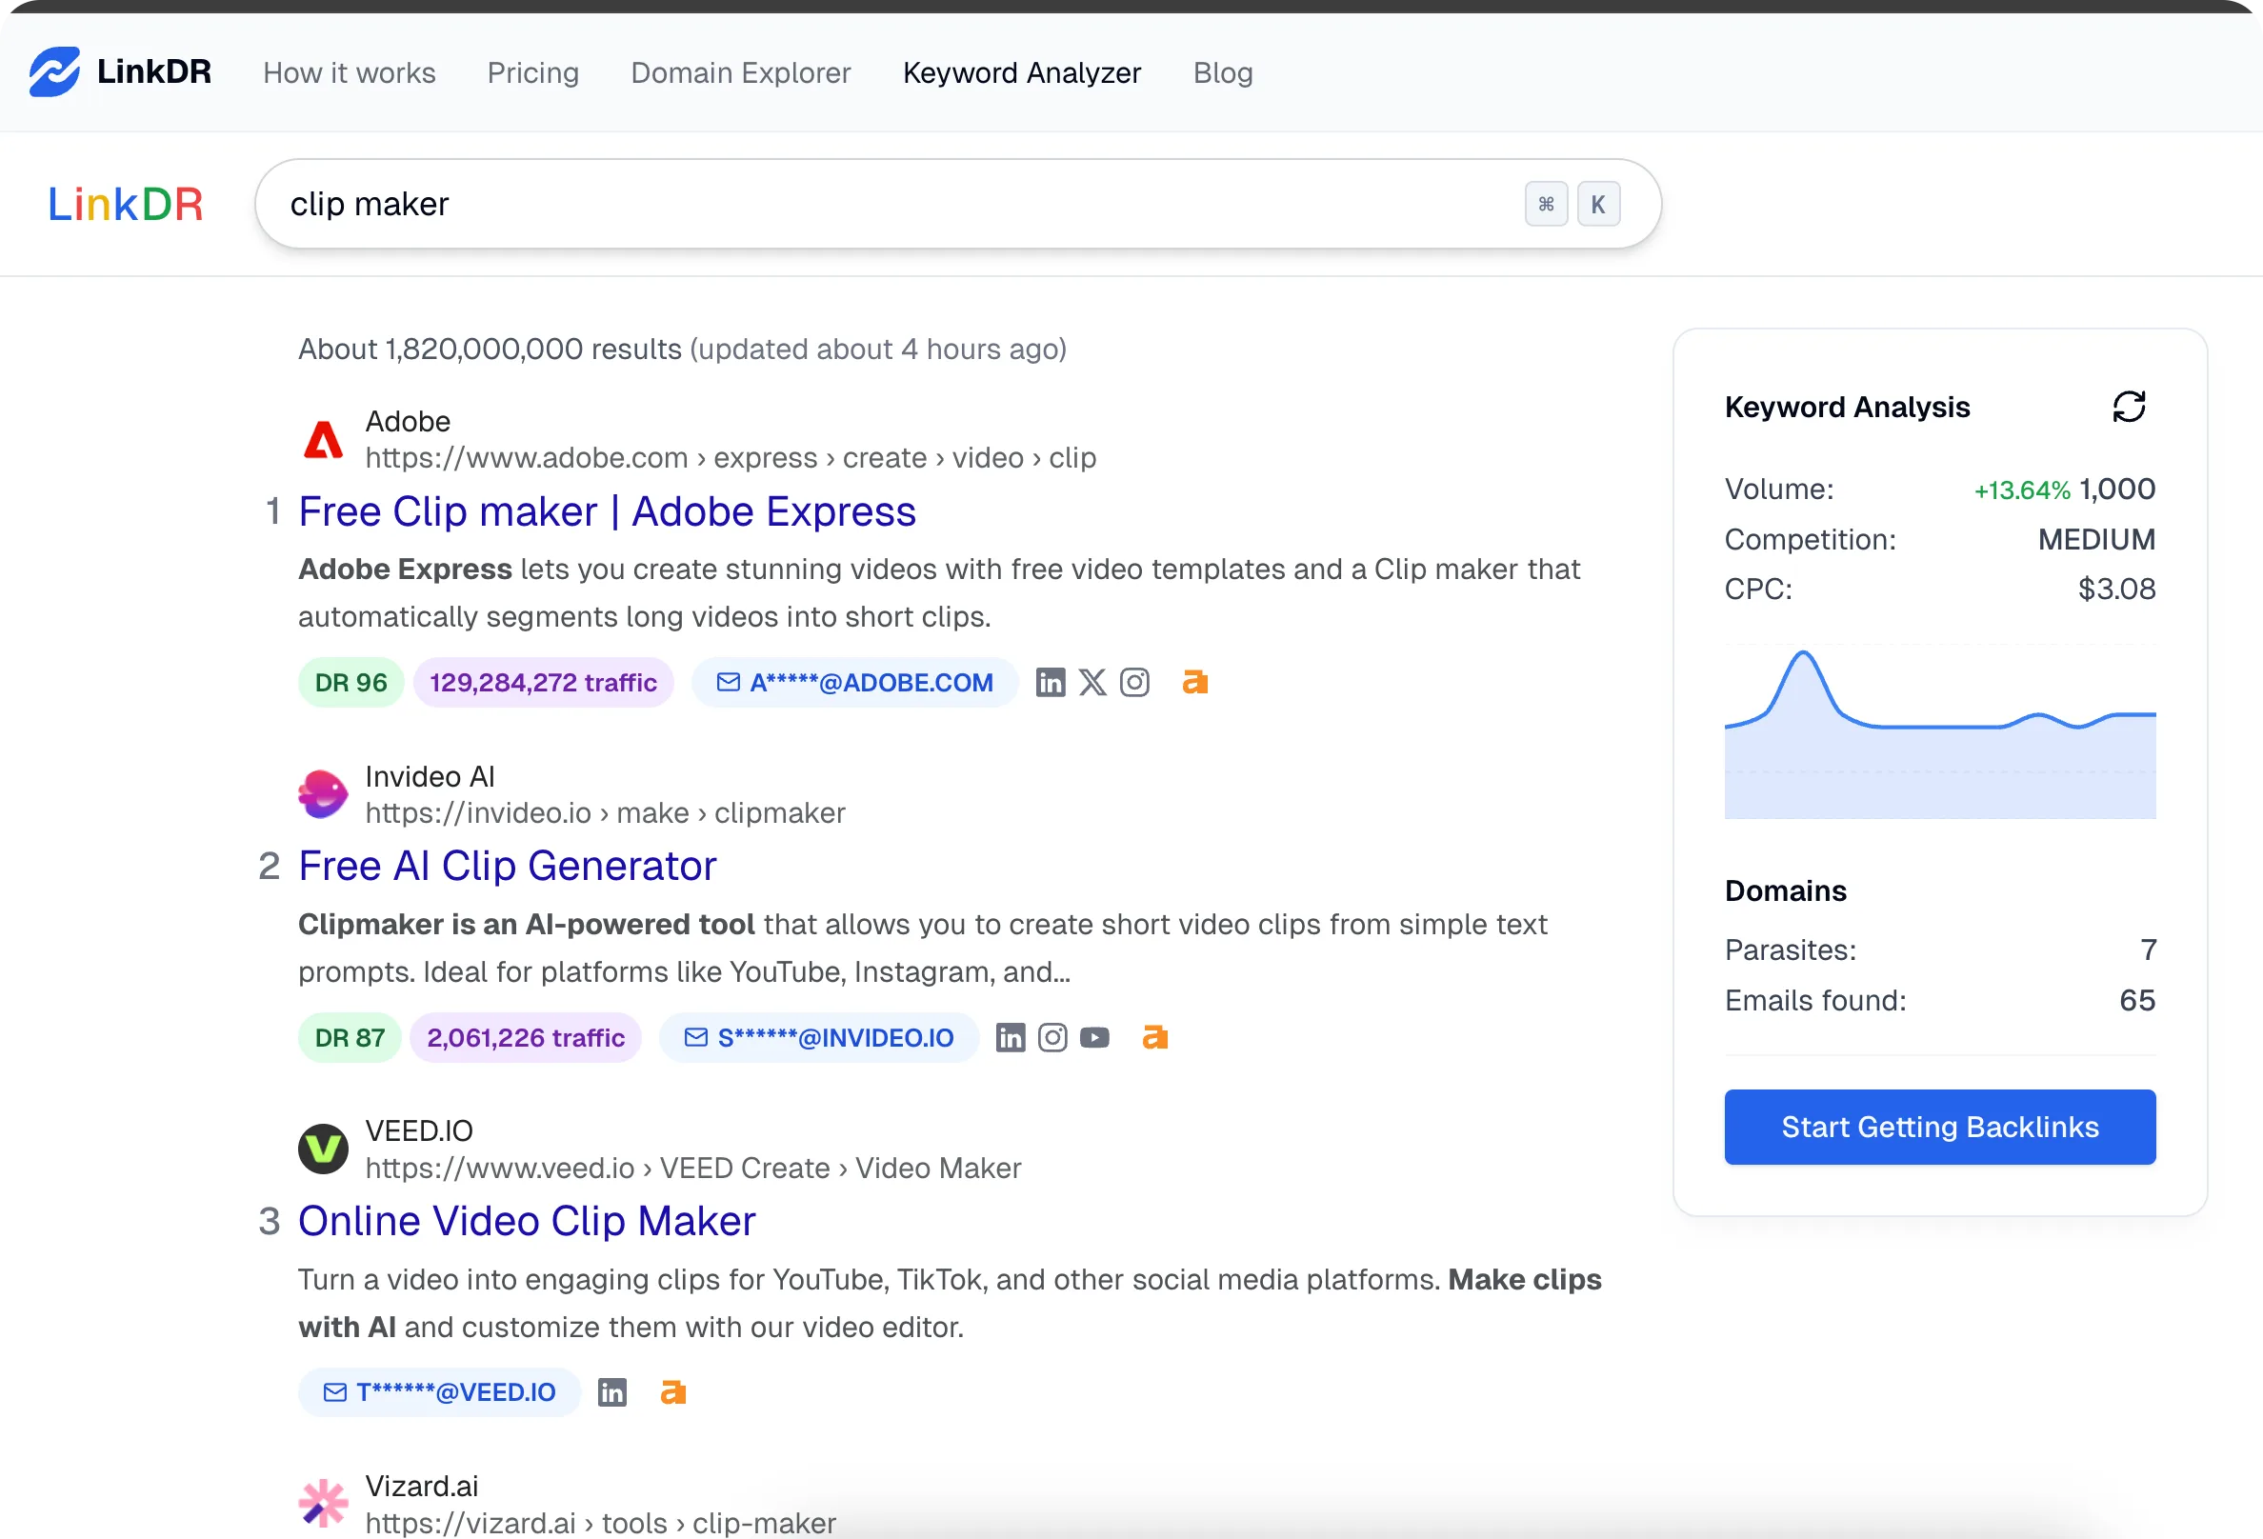
Task: Open the Blog link in navbar
Action: pos(1223,73)
